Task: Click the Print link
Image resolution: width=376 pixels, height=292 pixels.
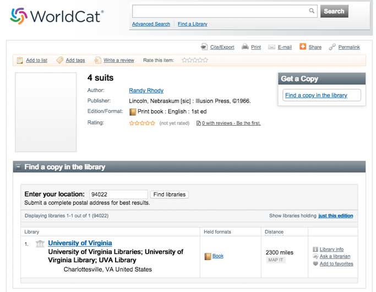Action: 256,47
